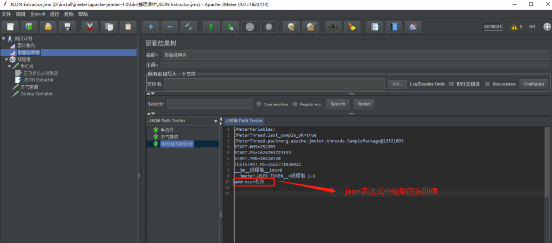Open the Search menu in menu bar
Screen dimensions: 552x243
pos(38,14)
